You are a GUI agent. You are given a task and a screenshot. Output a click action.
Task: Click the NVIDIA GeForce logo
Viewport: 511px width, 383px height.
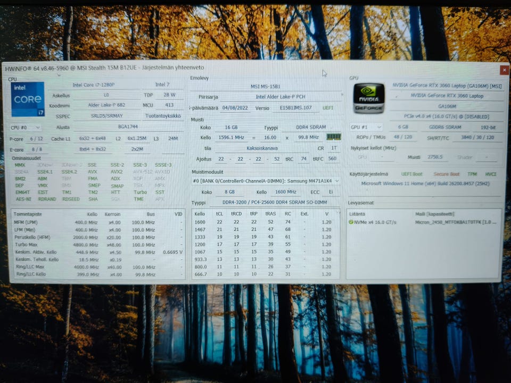point(368,98)
